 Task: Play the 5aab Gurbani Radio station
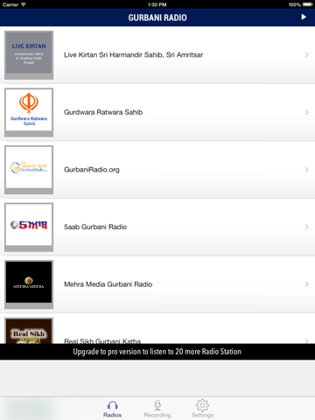157,227
